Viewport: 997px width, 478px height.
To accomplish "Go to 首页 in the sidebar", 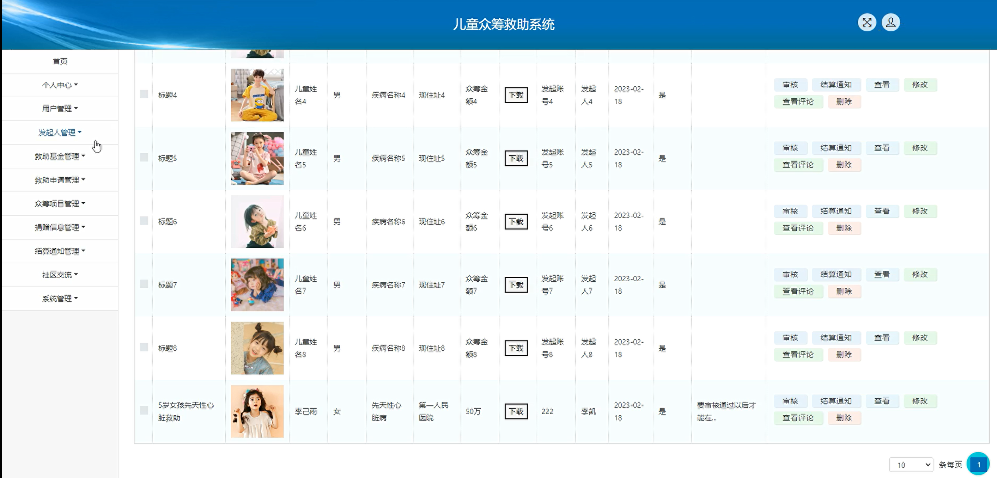I will coord(60,61).
